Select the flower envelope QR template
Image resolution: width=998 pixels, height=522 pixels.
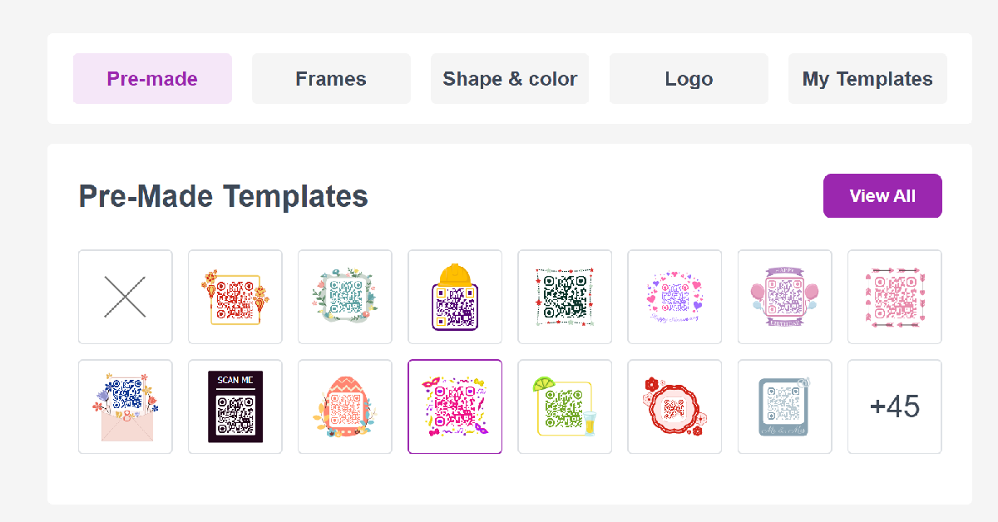tap(125, 406)
